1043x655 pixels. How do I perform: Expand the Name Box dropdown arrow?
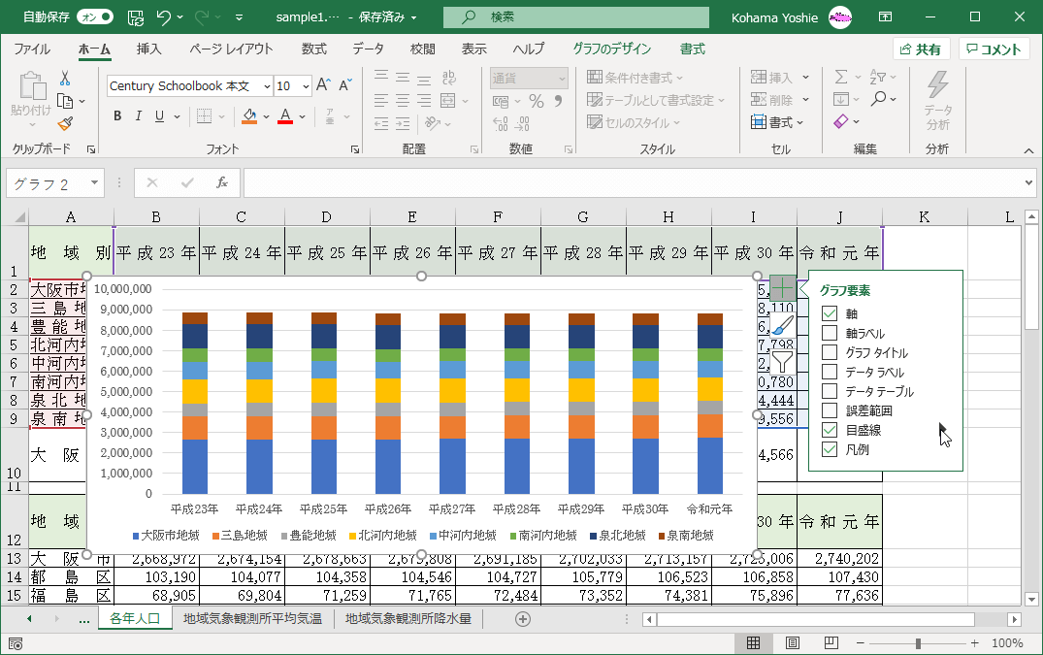click(95, 182)
